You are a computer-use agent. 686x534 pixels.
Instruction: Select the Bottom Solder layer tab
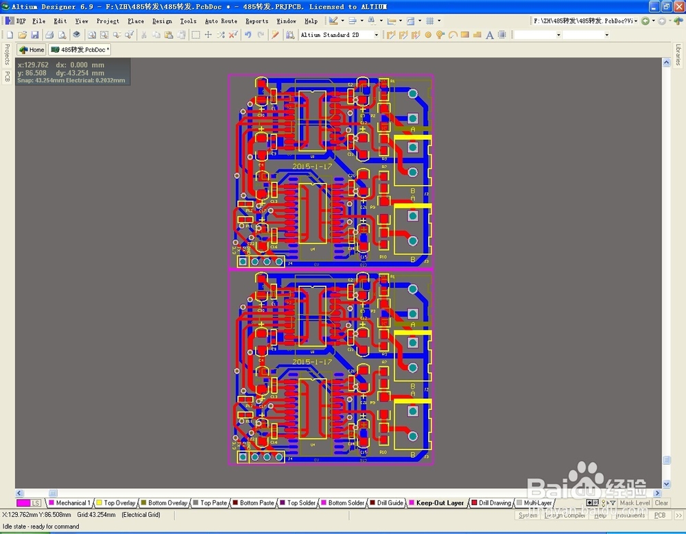342,503
